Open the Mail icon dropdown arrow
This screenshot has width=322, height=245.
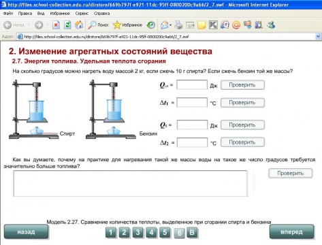tap(170, 25)
